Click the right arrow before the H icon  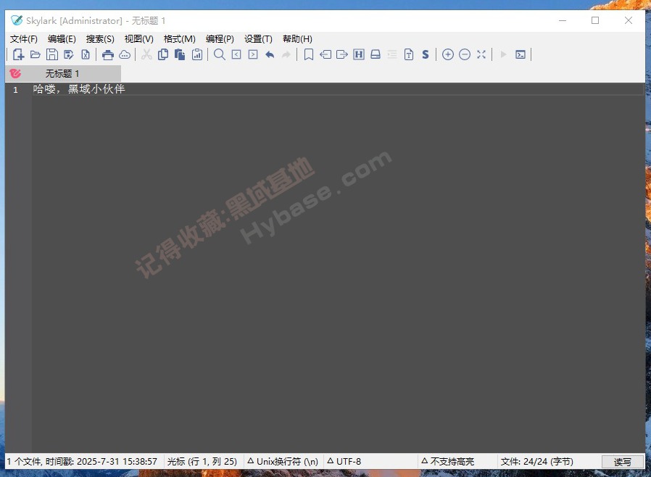(x=342, y=54)
